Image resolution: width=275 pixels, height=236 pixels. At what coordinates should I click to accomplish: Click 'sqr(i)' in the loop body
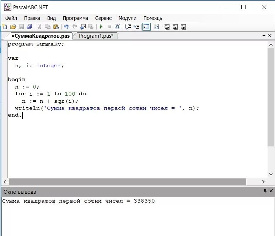click(64, 101)
